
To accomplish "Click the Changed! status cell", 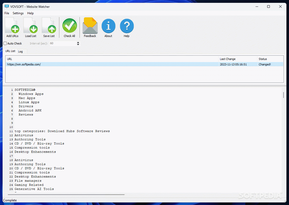I will click(264, 64).
